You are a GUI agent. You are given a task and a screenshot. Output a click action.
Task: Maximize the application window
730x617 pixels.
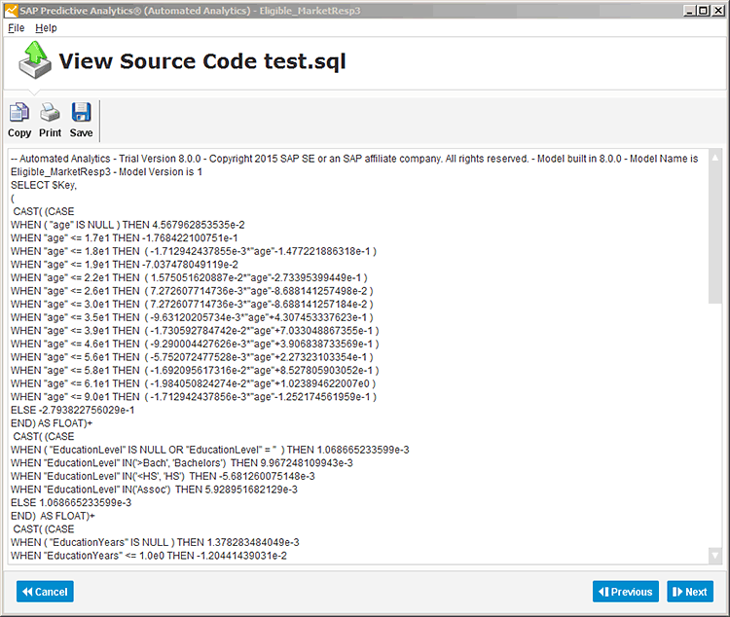click(x=704, y=11)
